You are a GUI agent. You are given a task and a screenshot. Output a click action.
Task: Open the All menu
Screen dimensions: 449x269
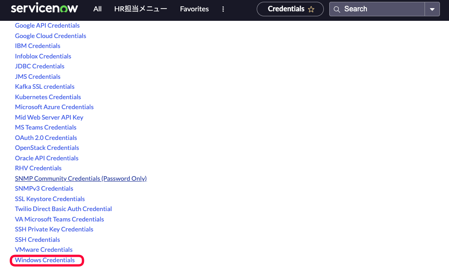(x=98, y=9)
